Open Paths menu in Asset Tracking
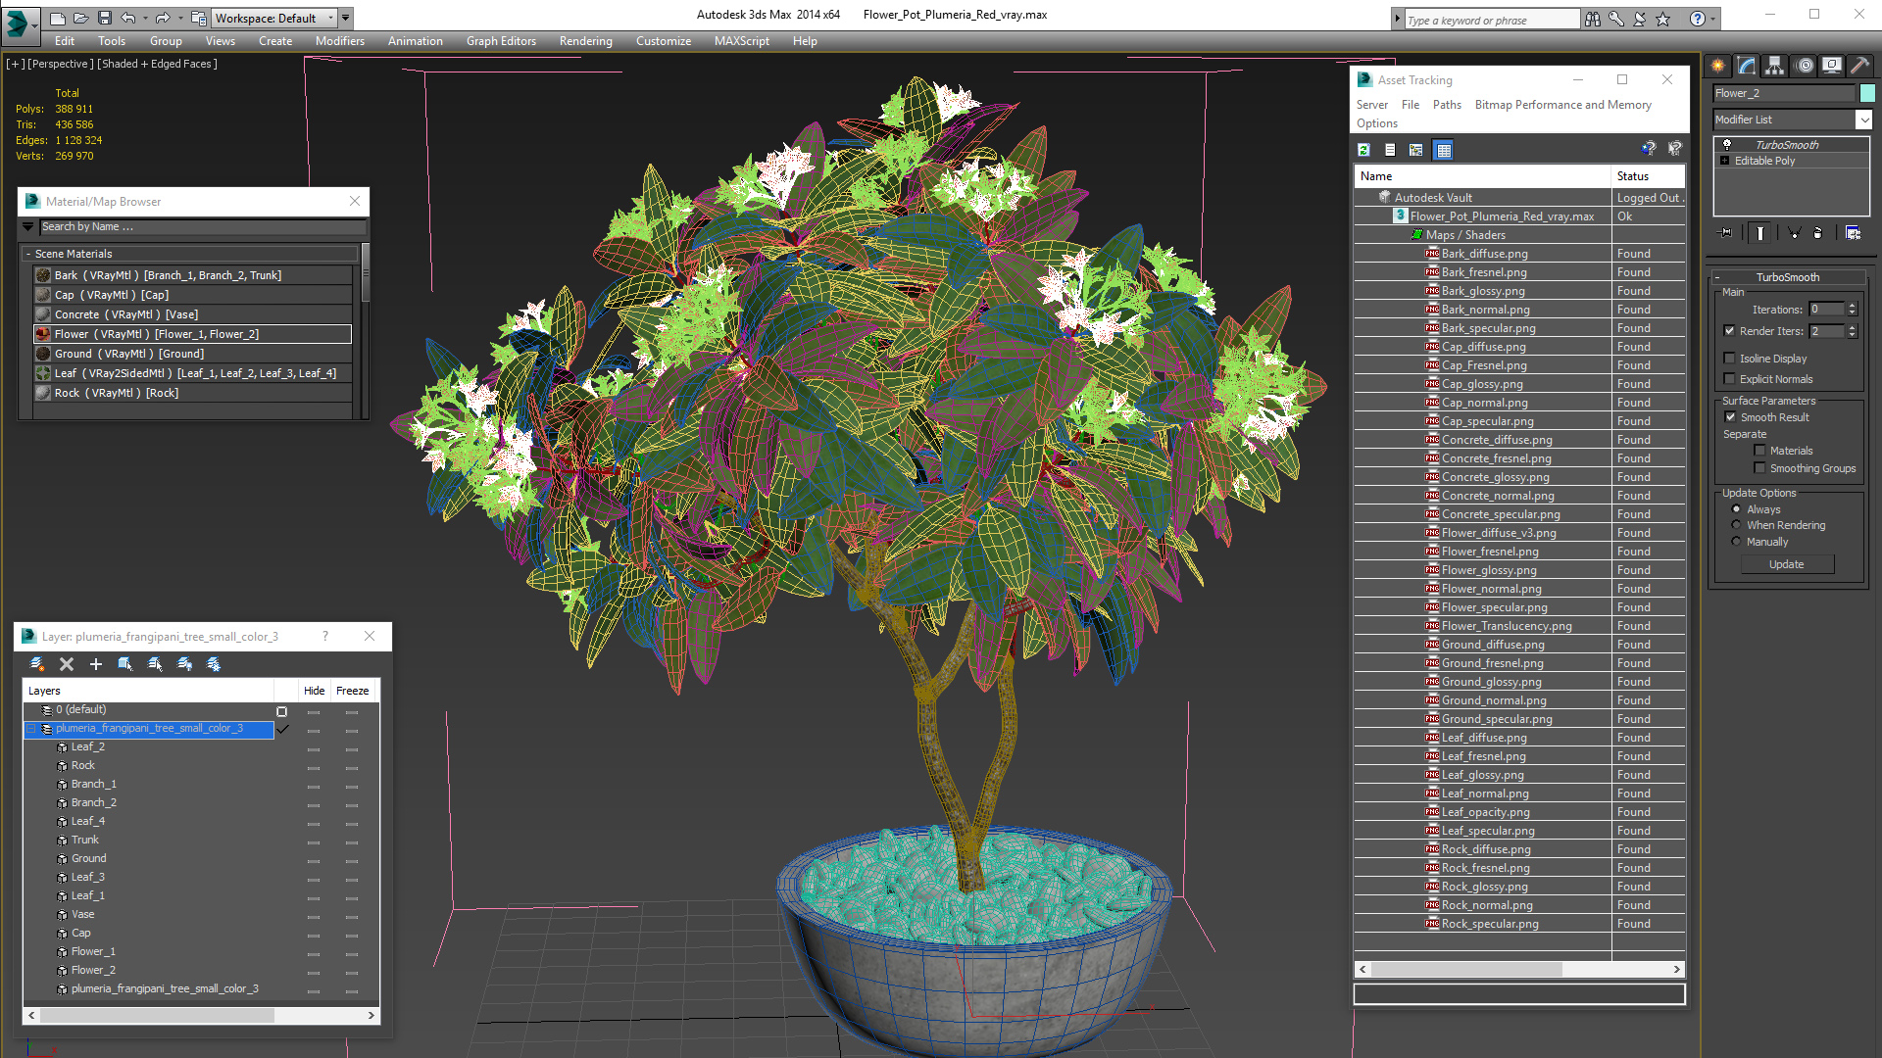Image resolution: width=1882 pixels, height=1058 pixels. coord(1447,105)
